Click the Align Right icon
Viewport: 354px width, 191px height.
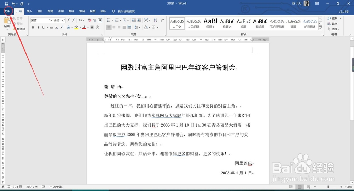(x=119, y=28)
